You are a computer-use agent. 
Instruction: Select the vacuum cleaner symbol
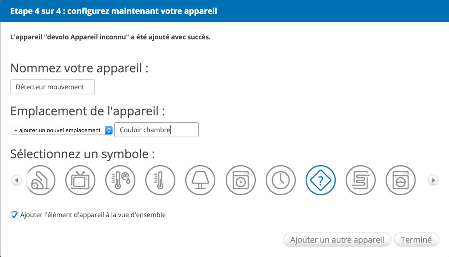40,180
